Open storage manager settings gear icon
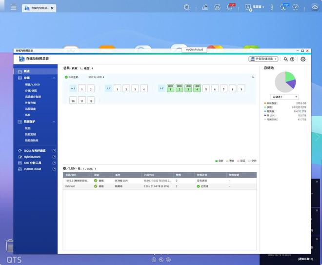 303,59
